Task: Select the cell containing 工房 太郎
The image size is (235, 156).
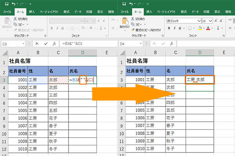Action: coord(200,80)
